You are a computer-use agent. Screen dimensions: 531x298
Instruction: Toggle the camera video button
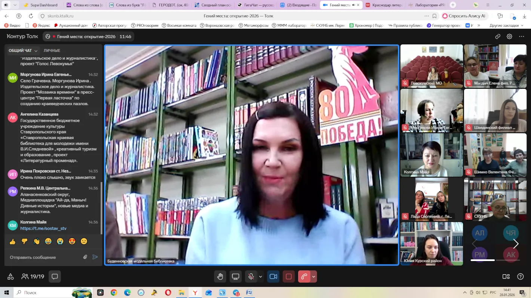[273, 276]
